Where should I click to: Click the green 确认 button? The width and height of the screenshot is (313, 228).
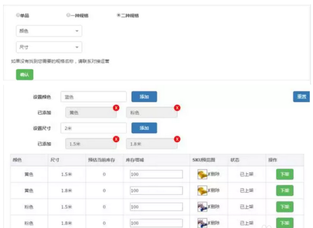[x=25, y=75]
